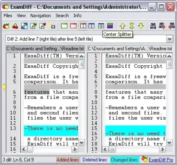
Task: Click the 'Deleted lines' legend in status bar
Action: (x=95, y=160)
